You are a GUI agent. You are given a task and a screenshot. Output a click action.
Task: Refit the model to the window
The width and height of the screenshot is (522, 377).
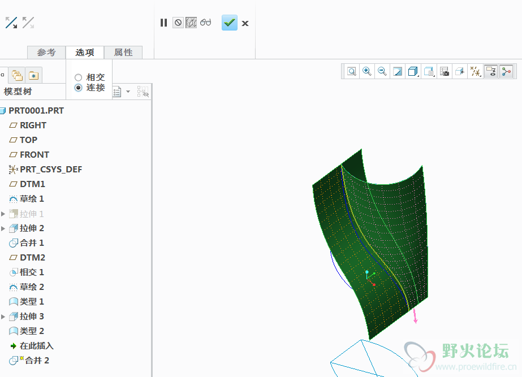(352, 71)
